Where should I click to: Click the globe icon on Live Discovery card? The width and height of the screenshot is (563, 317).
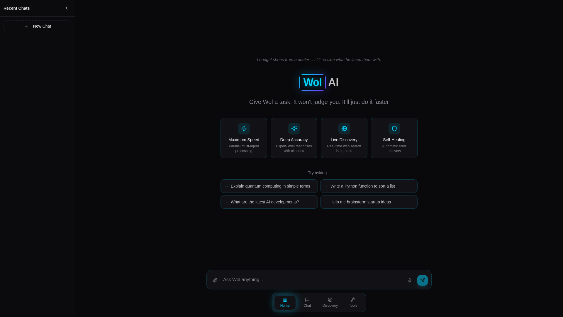tap(344, 128)
